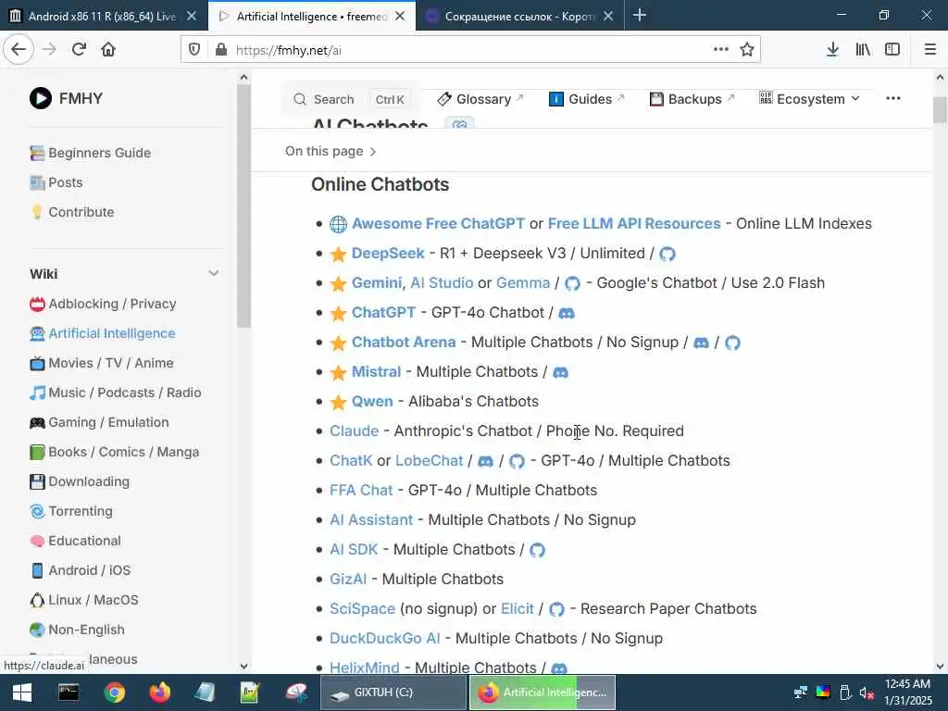This screenshot has height=711, width=948.
Task: Open the Discord icon in Chatbot Arena row
Action: (x=702, y=343)
